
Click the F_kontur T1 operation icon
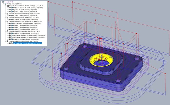coord(12,10)
